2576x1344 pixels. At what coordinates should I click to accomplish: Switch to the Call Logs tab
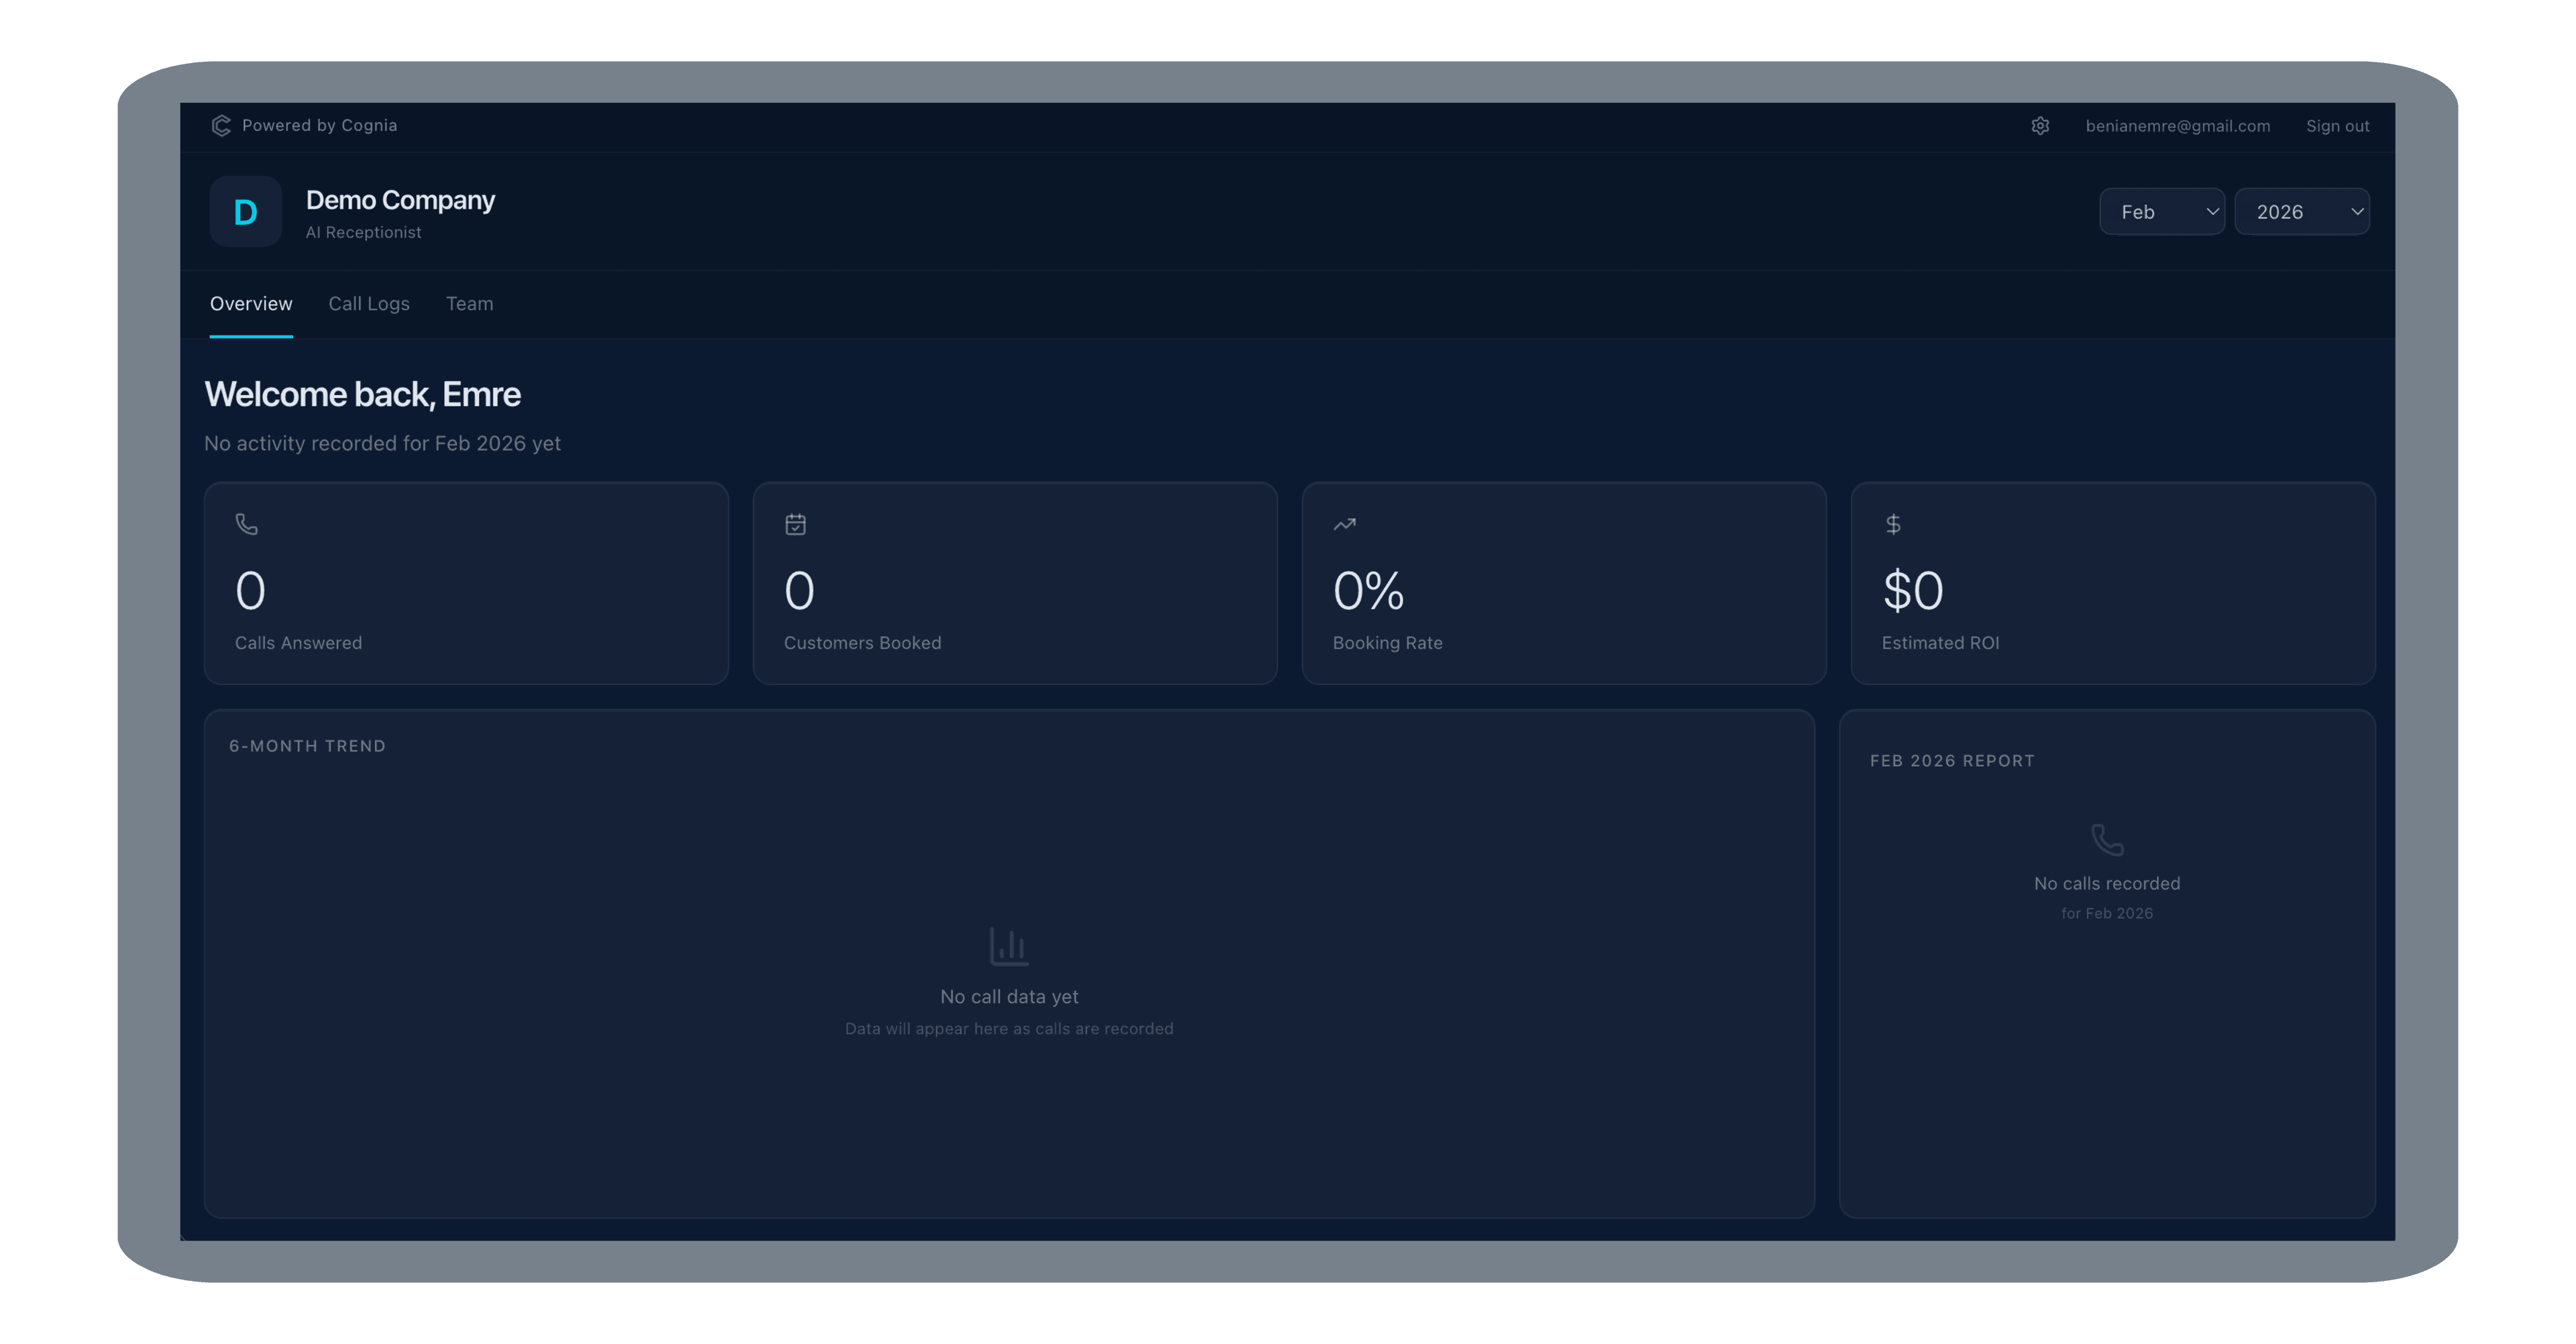point(369,303)
